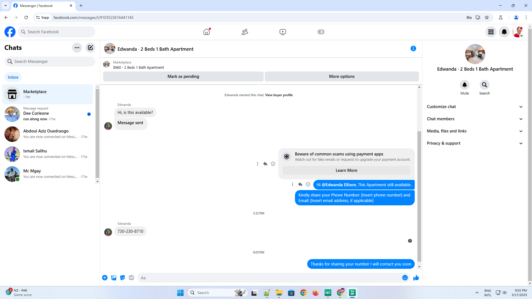Open the Dee Corleone message request

(x=48, y=114)
